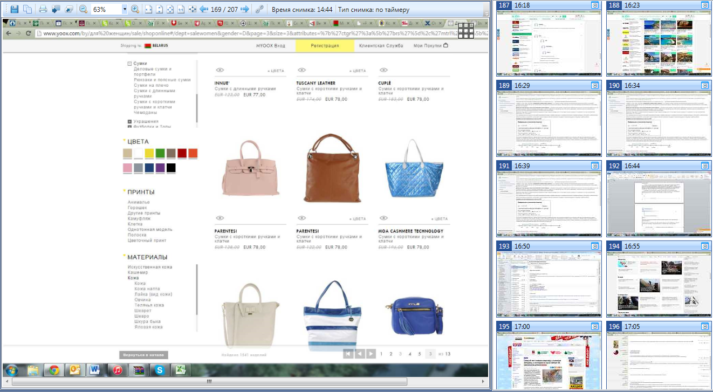Click the eye icon above TUSCANY LEATHER
The width and height of the screenshot is (713, 392).
301,70
